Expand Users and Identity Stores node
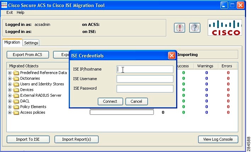The width and height of the screenshot is (251, 152). [x=10, y=84]
